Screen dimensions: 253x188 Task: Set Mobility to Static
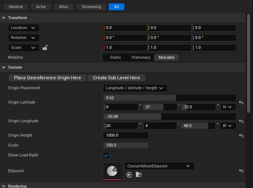coord(116,57)
